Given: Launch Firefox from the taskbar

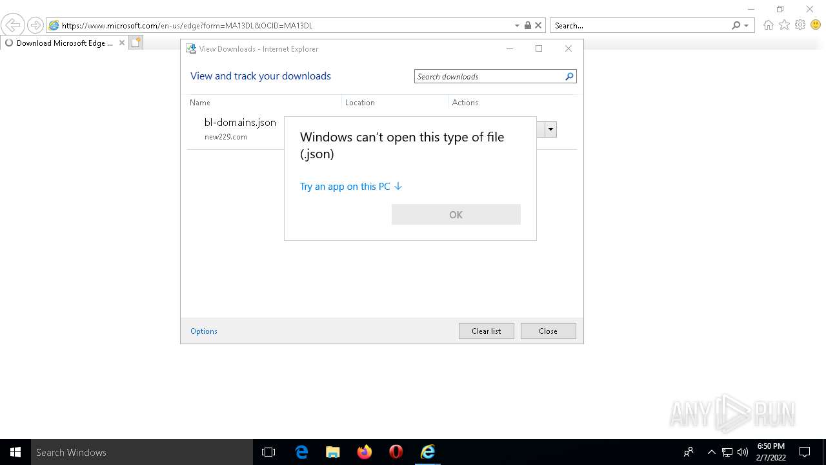Looking at the screenshot, I should click(x=365, y=452).
